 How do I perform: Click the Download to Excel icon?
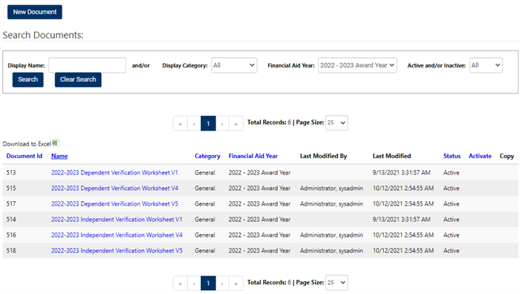(x=56, y=143)
